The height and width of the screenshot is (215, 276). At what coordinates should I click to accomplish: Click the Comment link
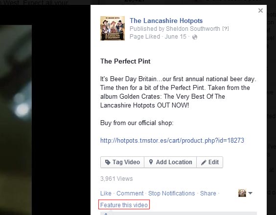click(x=130, y=193)
